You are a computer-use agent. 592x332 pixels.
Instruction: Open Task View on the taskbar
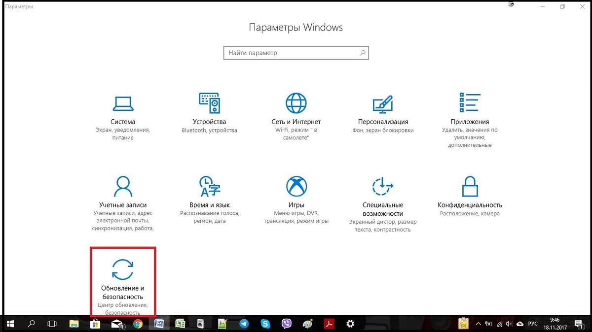click(x=52, y=324)
